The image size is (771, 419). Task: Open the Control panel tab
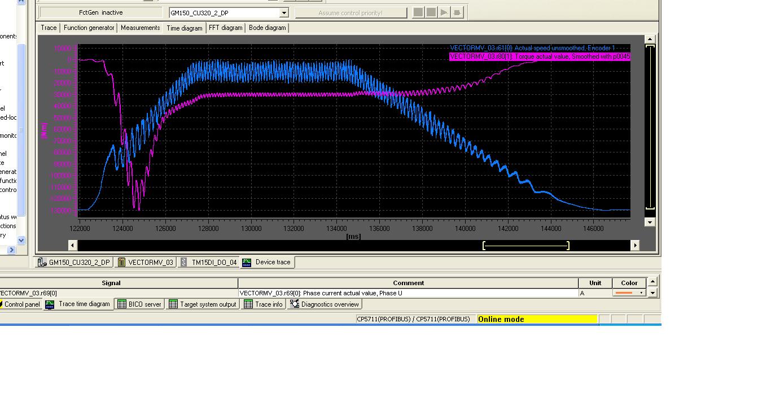coord(21,304)
